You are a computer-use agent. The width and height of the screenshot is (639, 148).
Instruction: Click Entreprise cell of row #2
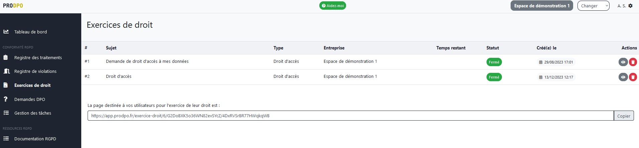click(x=350, y=76)
